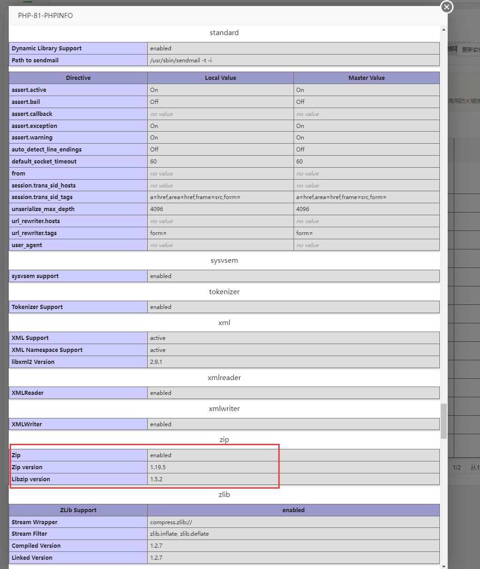Click the 'standard' section heading
Screen dimensions: 480x569
coord(224,33)
